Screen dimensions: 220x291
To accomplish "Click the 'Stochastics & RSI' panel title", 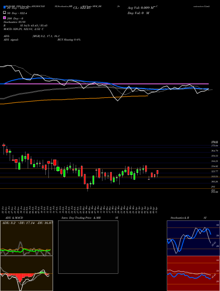I will pos(188,218).
